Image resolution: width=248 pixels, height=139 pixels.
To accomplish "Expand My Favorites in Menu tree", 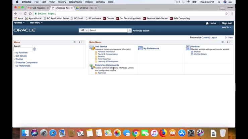I will click(x=14, y=53).
